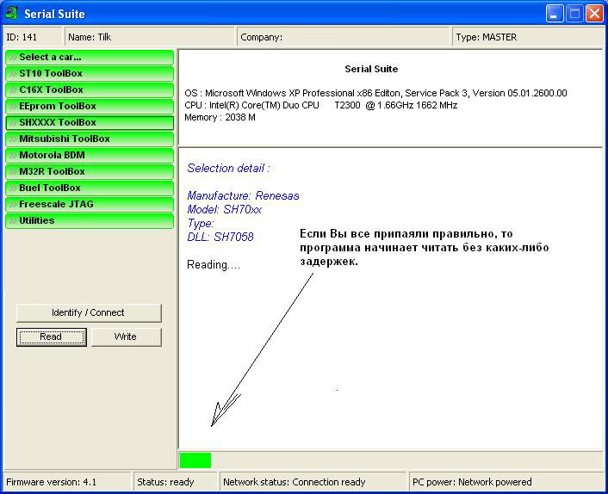Image resolution: width=608 pixels, height=494 pixels.
Task: Click the Firmware version status panel
Action: [x=67, y=482]
